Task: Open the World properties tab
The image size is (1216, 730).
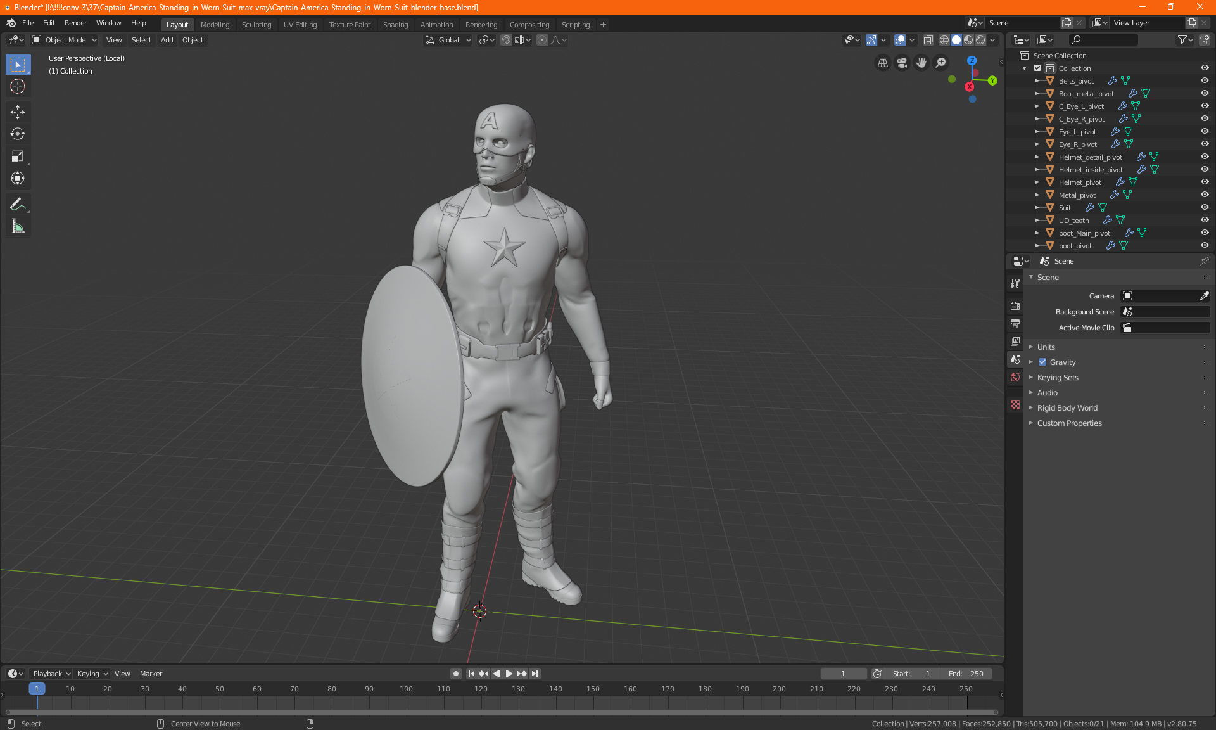Action: [1015, 377]
